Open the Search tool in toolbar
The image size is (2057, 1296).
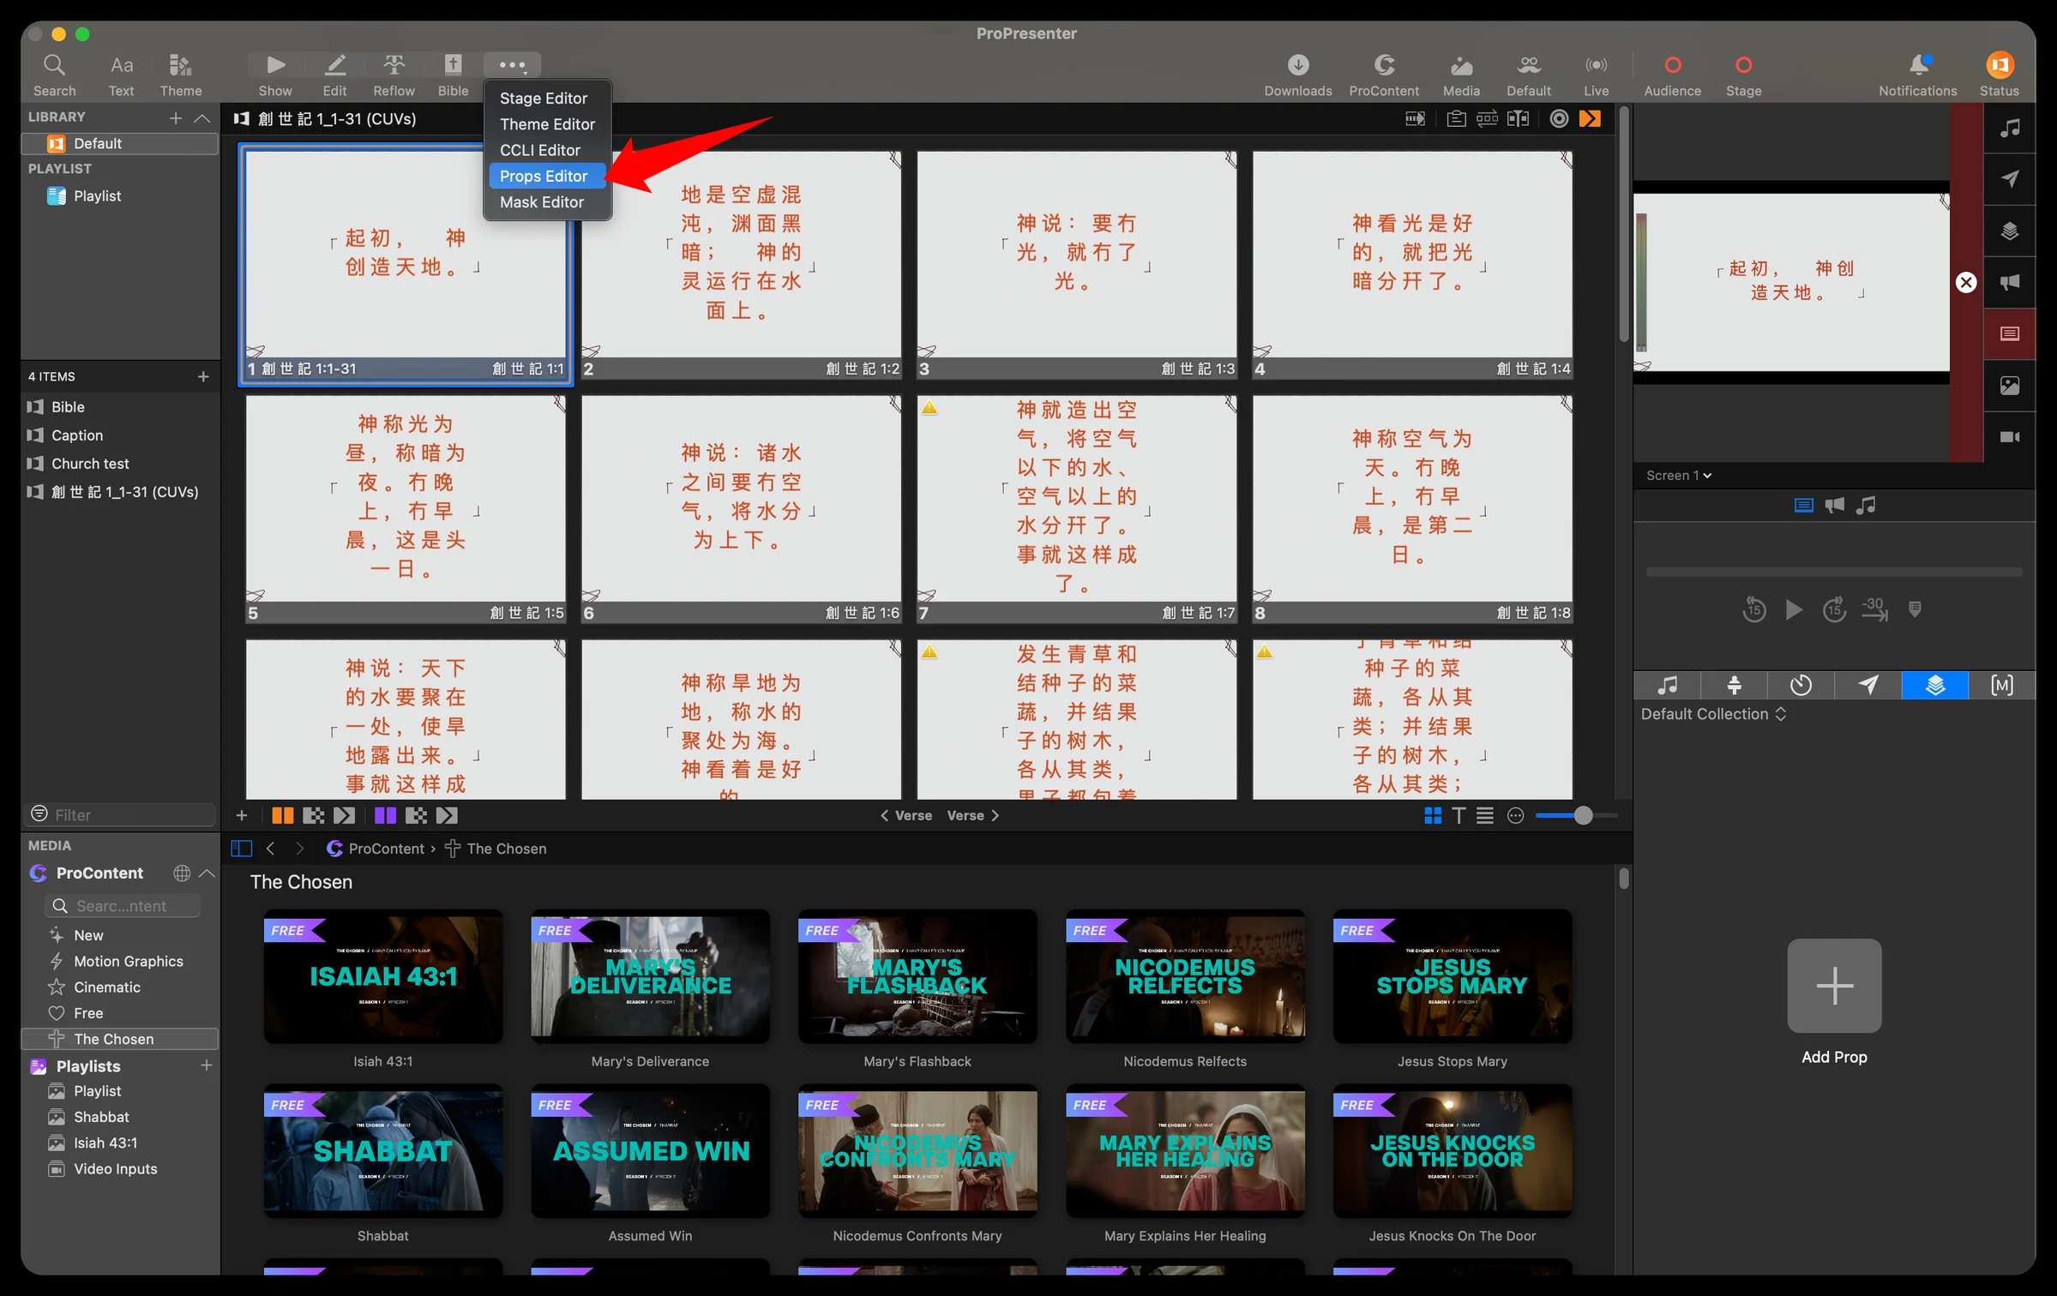(x=54, y=75)
